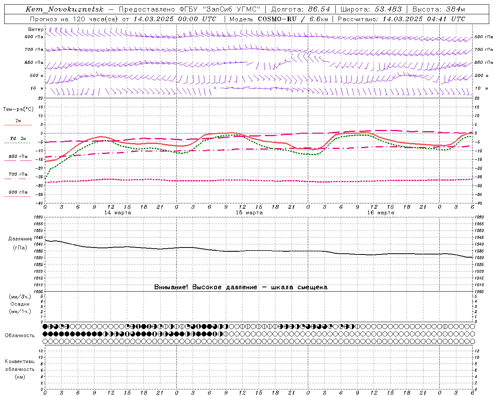Select the 'Давление' pressure panel label
Screen dimensions: 495x396
[x=20, y=239]
